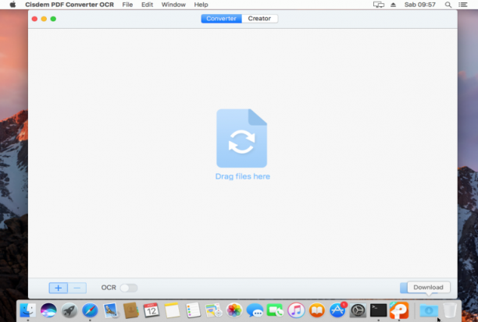Open the File menu

(127, 5)
